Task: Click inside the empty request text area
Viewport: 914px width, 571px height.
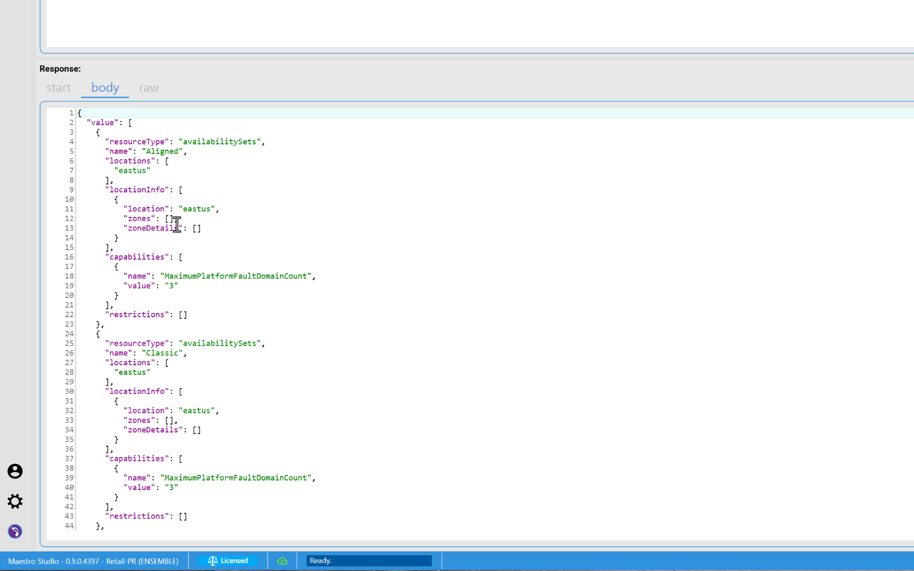Action: pyautogui.click(x=476, y=24)
